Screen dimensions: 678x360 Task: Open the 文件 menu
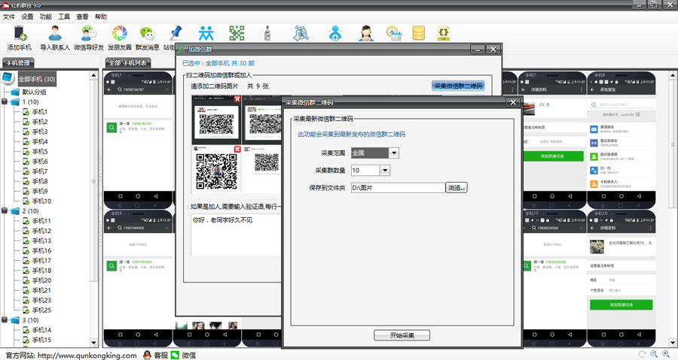tap(8, 17)
